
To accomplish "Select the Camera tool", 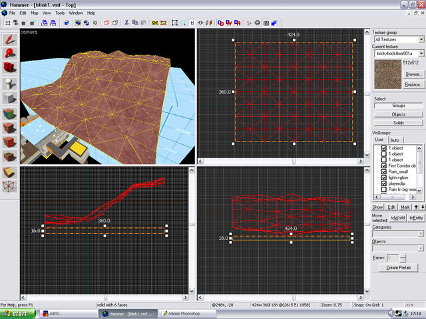I will click(x=10, y=67).
